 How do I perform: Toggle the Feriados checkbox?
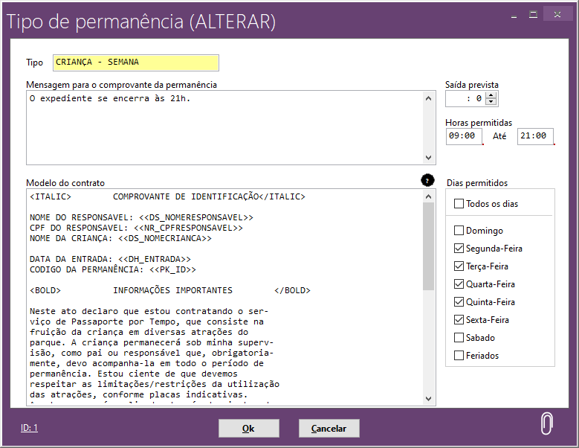click(x=459, y=356)
